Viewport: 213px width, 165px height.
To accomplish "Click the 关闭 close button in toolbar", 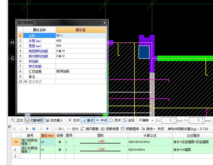I will 161,129.
